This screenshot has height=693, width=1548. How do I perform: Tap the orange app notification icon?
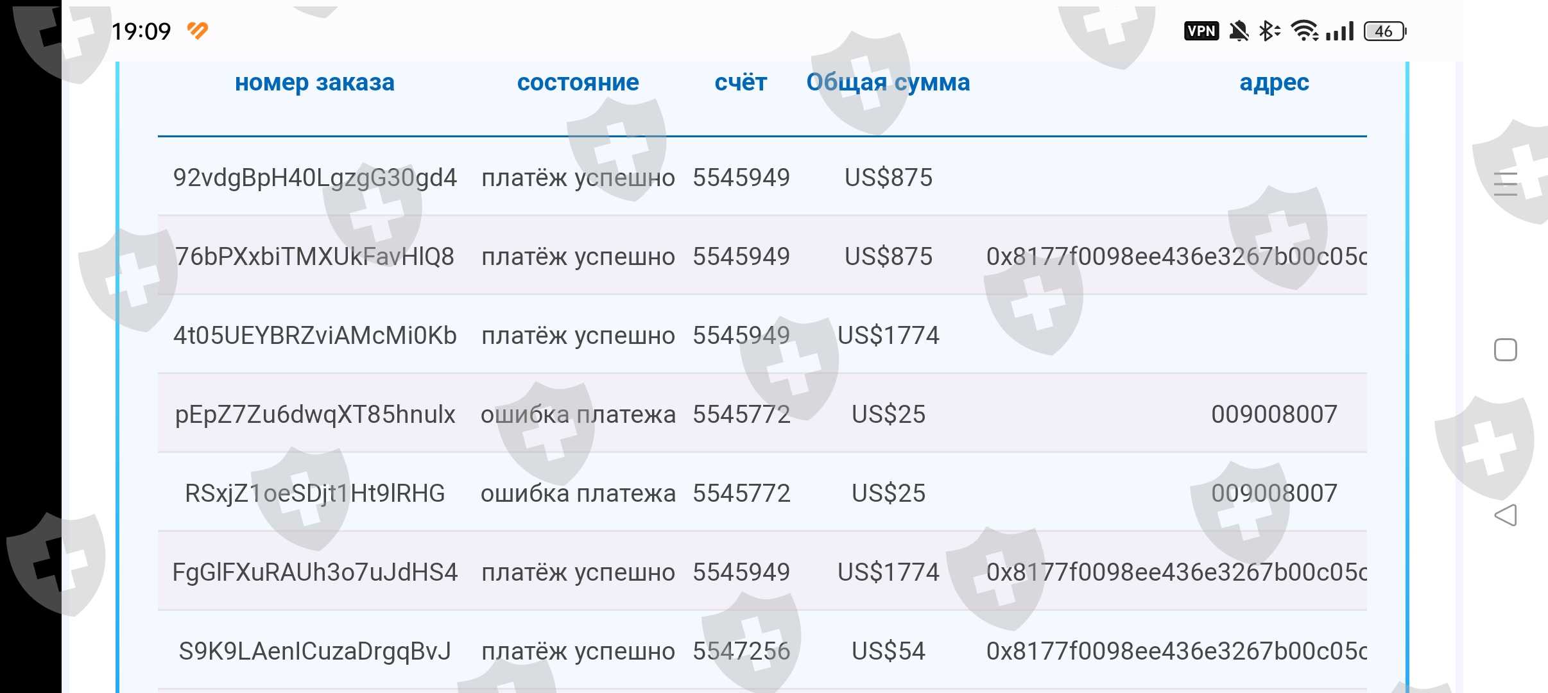198,30
